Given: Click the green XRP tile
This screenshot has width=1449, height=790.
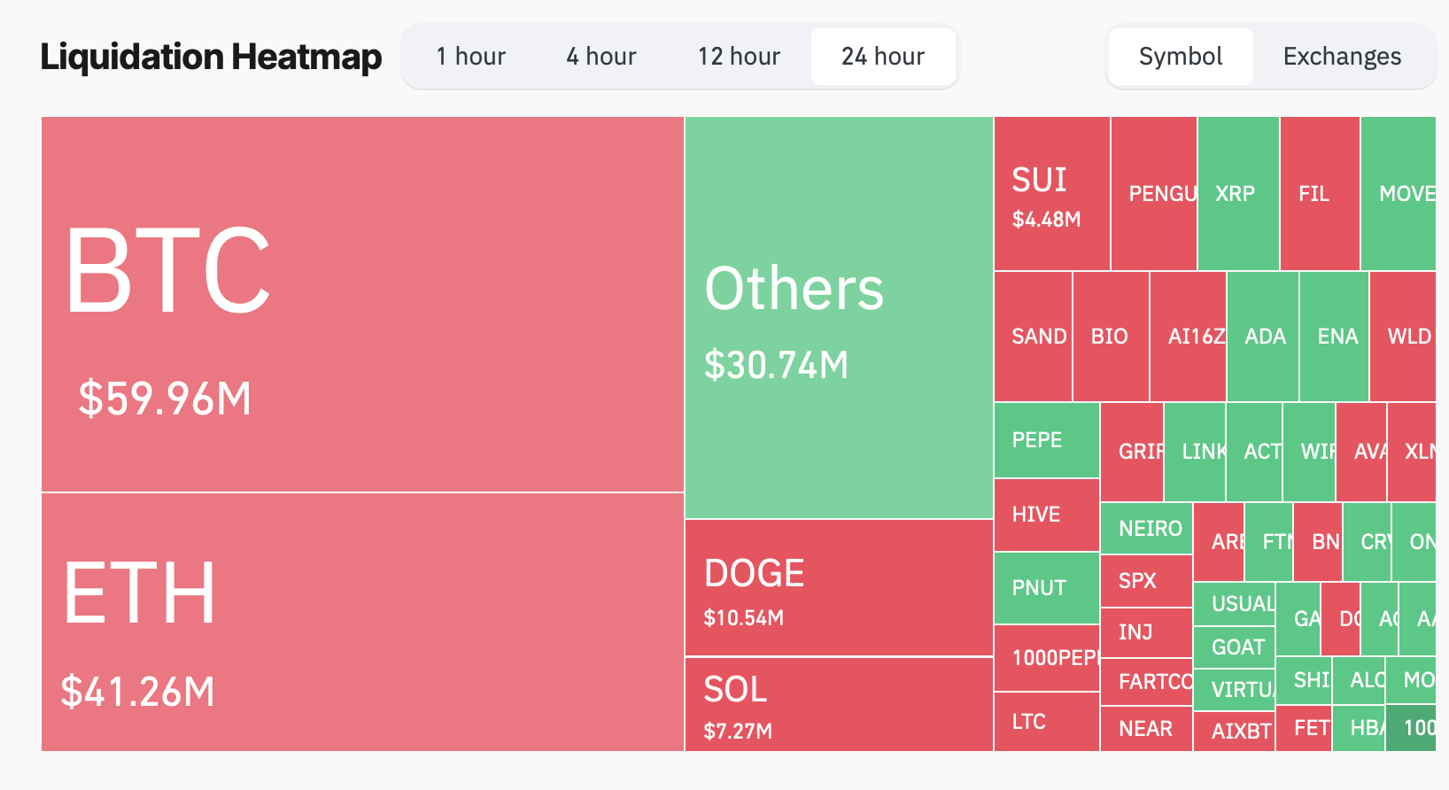Looking at the screenshot, I should (x=1237, y=194).
